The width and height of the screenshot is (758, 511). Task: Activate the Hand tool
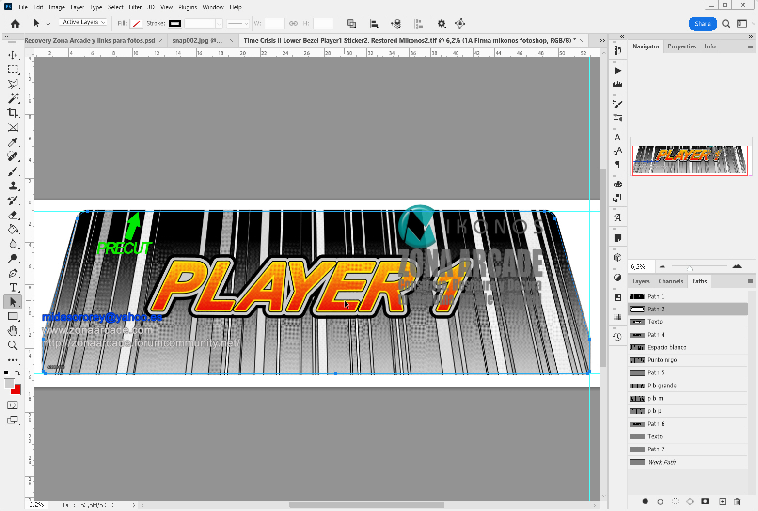coord(13,331)
